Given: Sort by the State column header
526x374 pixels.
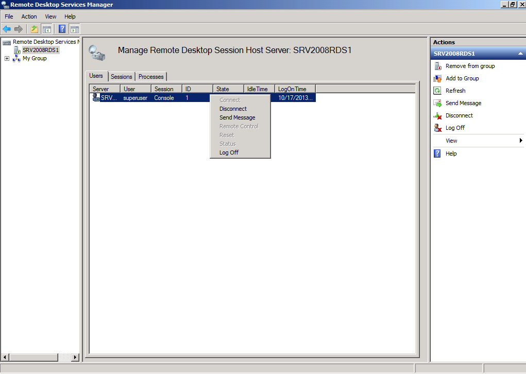Looking at the screenshot, I should tap(228, 89).
